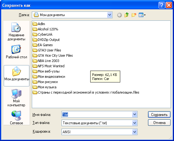Select the 'DVDZip Output' folder name

pyautogui.click(x=49, y=40)
